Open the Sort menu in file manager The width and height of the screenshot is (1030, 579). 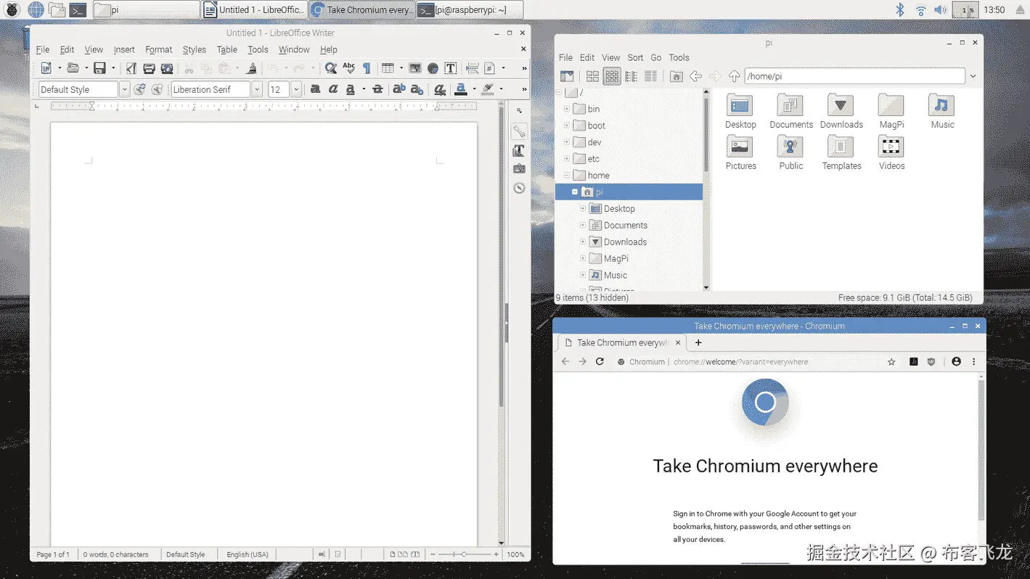(635, 57)
